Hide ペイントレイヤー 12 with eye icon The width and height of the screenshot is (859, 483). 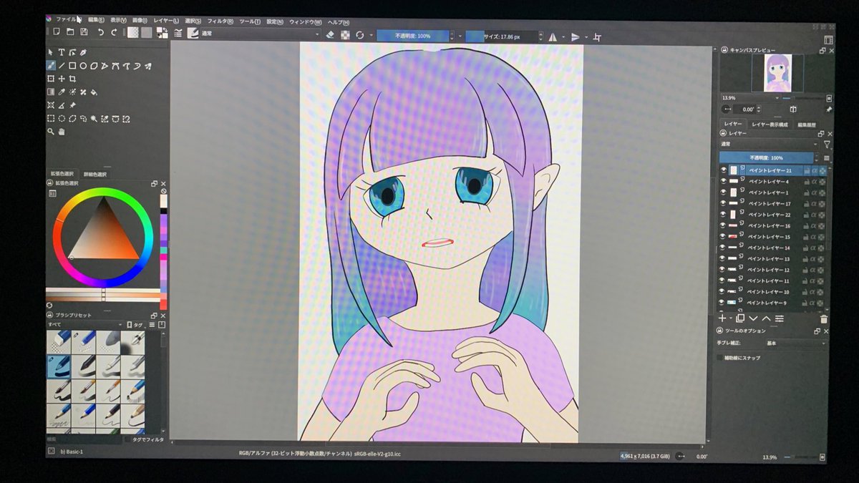(723, 270)
